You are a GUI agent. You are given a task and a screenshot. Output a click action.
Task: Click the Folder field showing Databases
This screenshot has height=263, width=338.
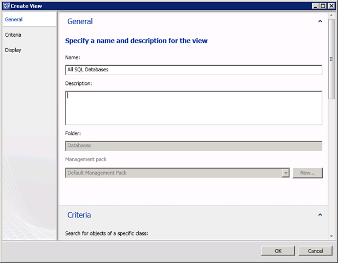(x=193, y=146)
